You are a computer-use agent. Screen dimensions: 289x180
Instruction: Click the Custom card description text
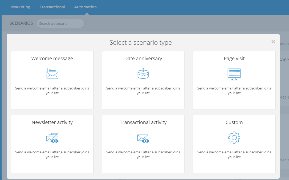[234, 155]
